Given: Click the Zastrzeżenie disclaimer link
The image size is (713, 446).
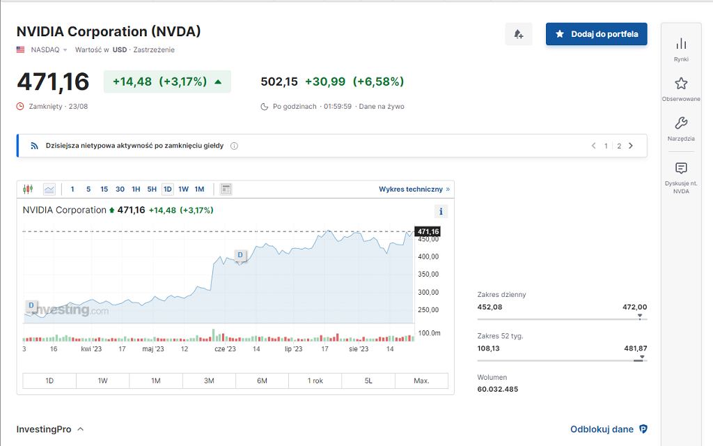Looking at the screenshot, I should (154, 49).
